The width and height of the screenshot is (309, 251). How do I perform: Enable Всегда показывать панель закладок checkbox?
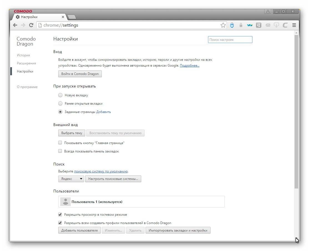coord(60,151)
